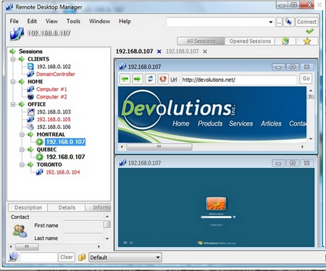Click the browser horizontal scrollbar thumb
The image size is (326, 271).
[x=159, y=146]
